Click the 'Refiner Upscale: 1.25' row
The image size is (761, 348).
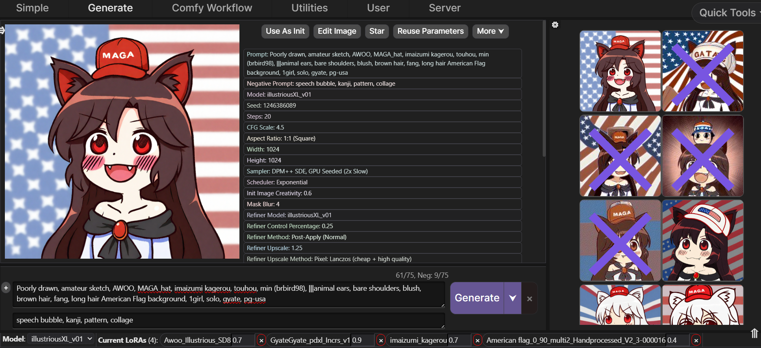click(x=383, y=248)
